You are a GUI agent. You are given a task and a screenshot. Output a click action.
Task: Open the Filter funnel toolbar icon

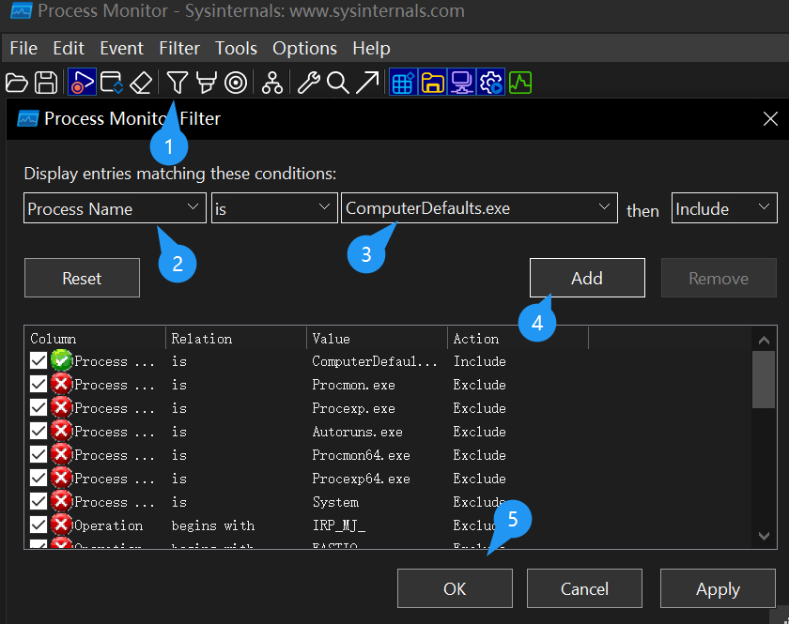[178, 83]
